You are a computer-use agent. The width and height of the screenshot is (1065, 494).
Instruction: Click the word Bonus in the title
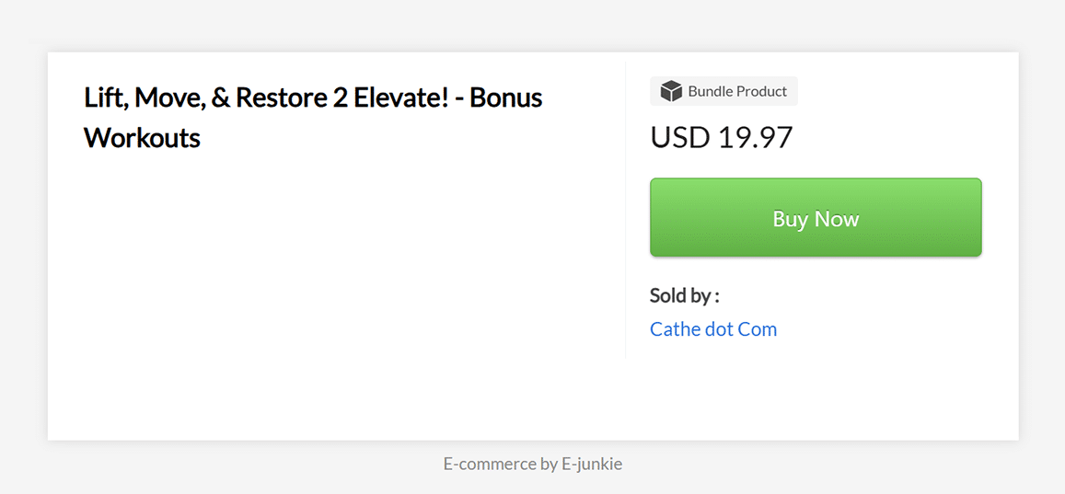pos(506,98)
